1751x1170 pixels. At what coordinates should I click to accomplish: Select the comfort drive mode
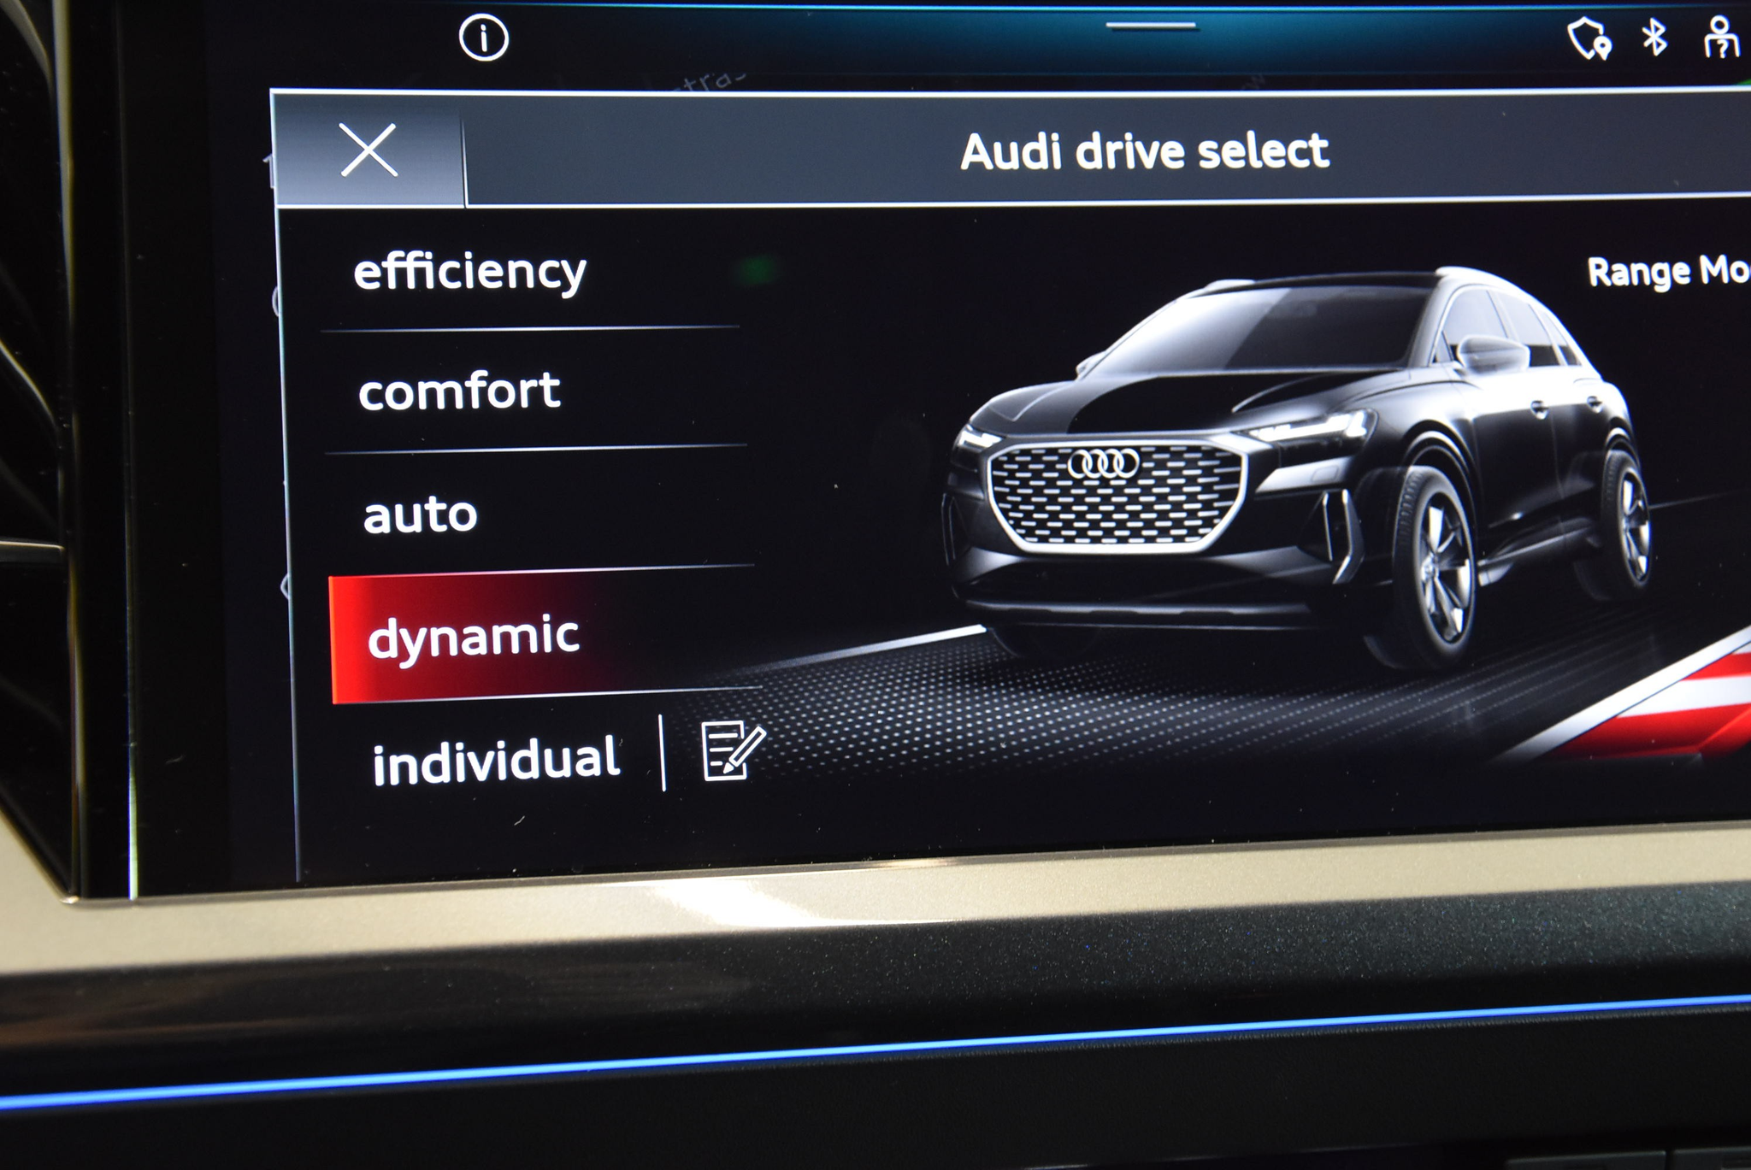(x=459, y=391)
